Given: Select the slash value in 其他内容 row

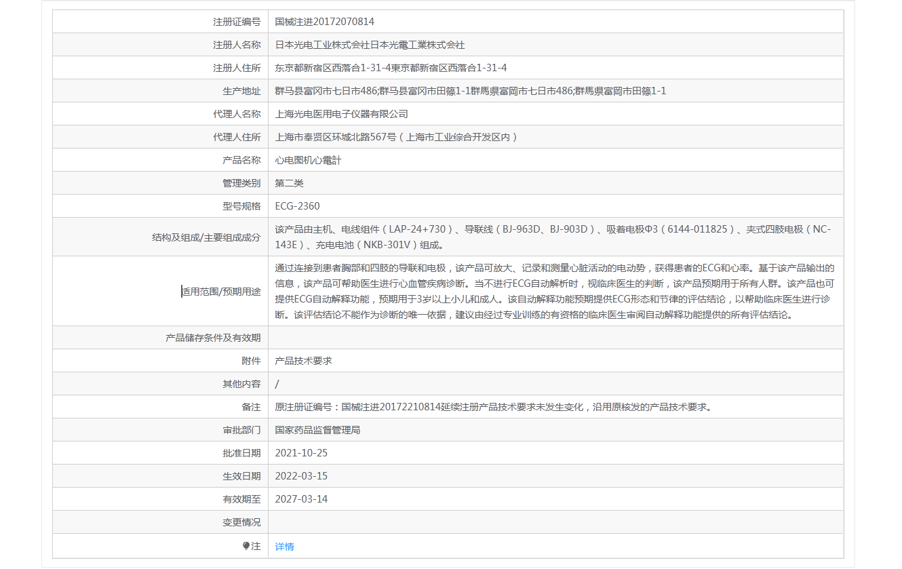Looking at the screenshot, I should [277, 384].
